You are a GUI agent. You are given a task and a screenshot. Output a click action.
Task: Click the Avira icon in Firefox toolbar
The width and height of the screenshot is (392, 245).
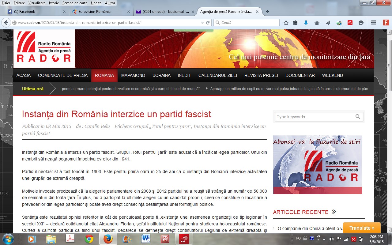tap(350, 23)
